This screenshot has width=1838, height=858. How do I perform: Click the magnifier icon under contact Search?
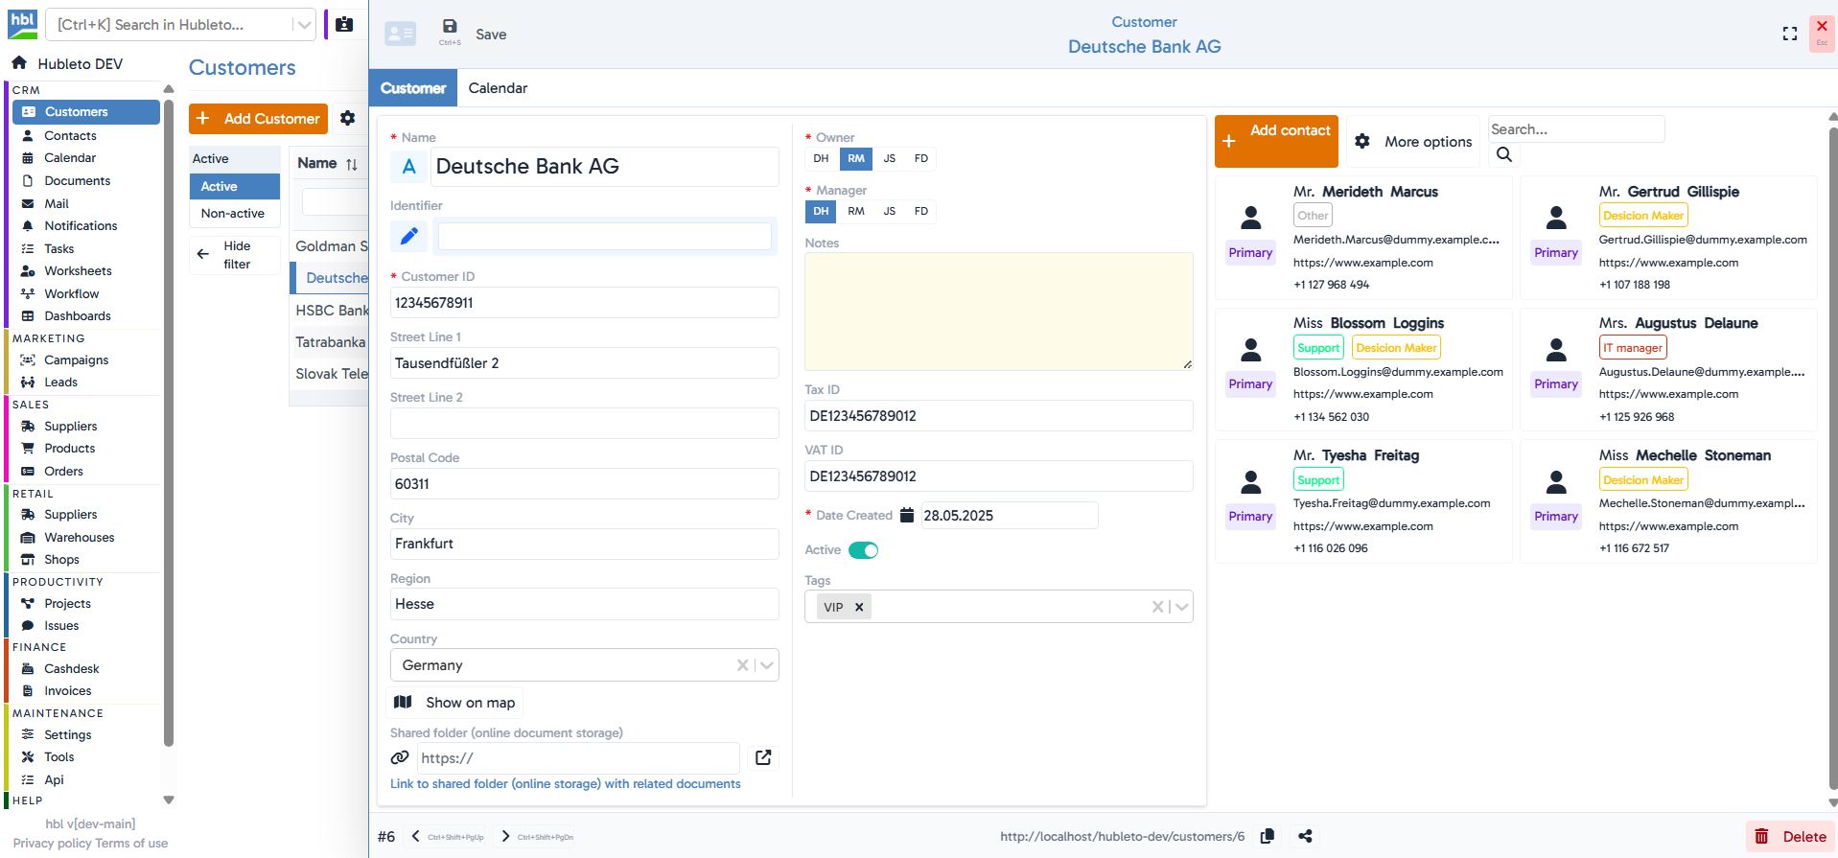point(1503,154)
